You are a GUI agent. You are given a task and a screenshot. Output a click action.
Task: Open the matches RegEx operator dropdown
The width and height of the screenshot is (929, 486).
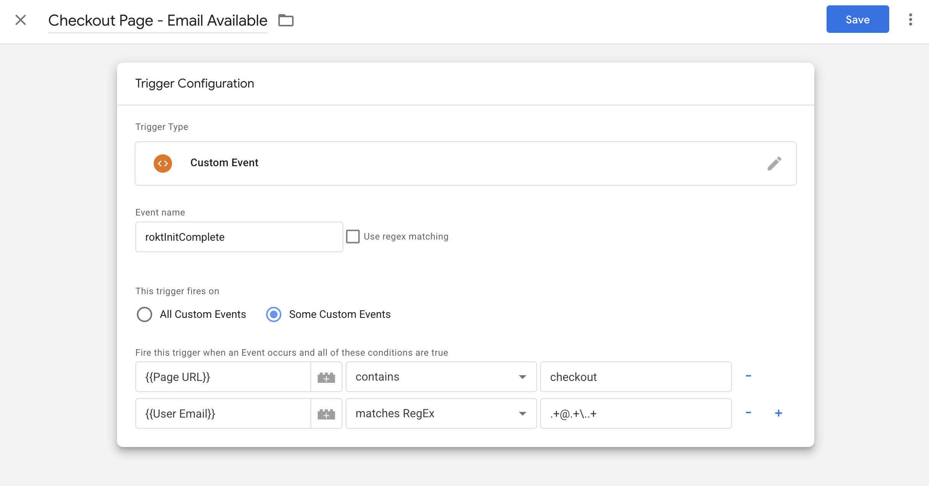(x=440, y=413)
